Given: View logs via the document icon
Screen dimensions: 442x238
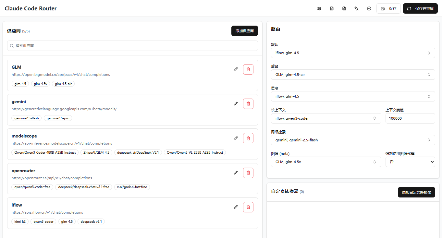Looking at the screenshot, I should coord(344,8).
